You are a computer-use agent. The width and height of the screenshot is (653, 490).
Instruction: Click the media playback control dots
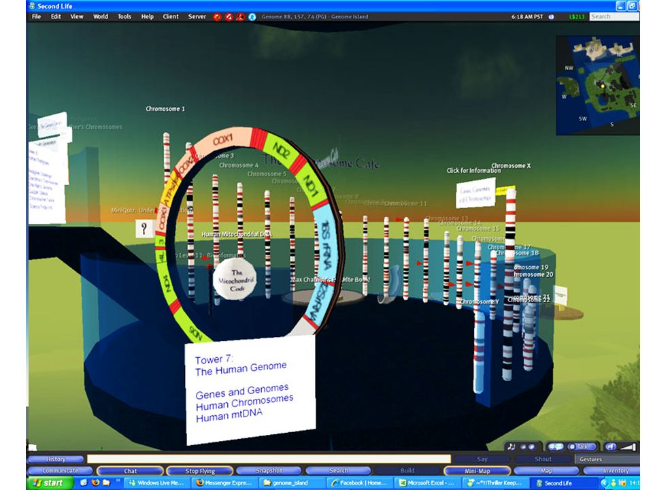[527, 446]
